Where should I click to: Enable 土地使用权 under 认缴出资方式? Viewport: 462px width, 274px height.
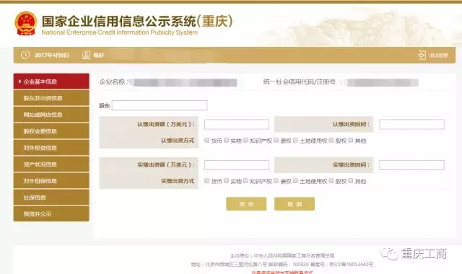click(x=295, y=140)
